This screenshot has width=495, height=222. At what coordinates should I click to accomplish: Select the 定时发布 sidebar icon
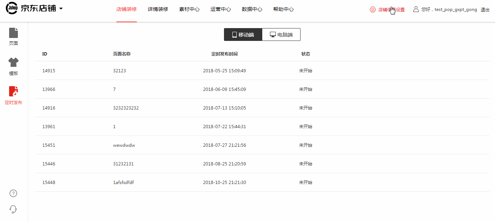click(13, 92)
